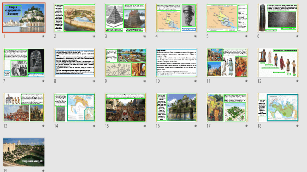307x172 pixels.
Task: Click animation star icon under slide 14
Action: coord(94,126)
